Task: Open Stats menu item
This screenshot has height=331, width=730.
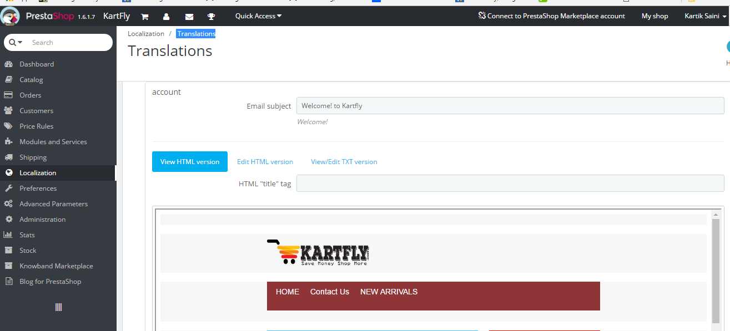Action: (x=27, y=235)
